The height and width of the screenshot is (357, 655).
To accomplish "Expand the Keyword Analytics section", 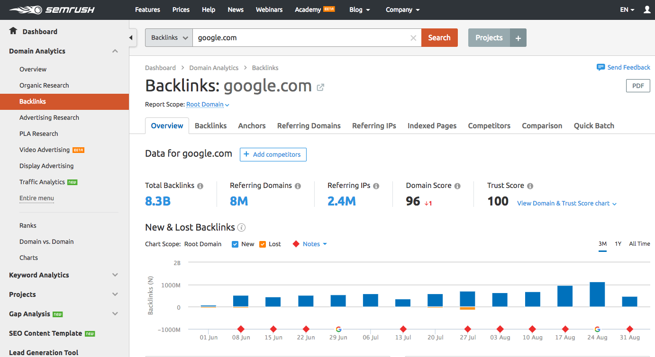I will click(115, 275).
